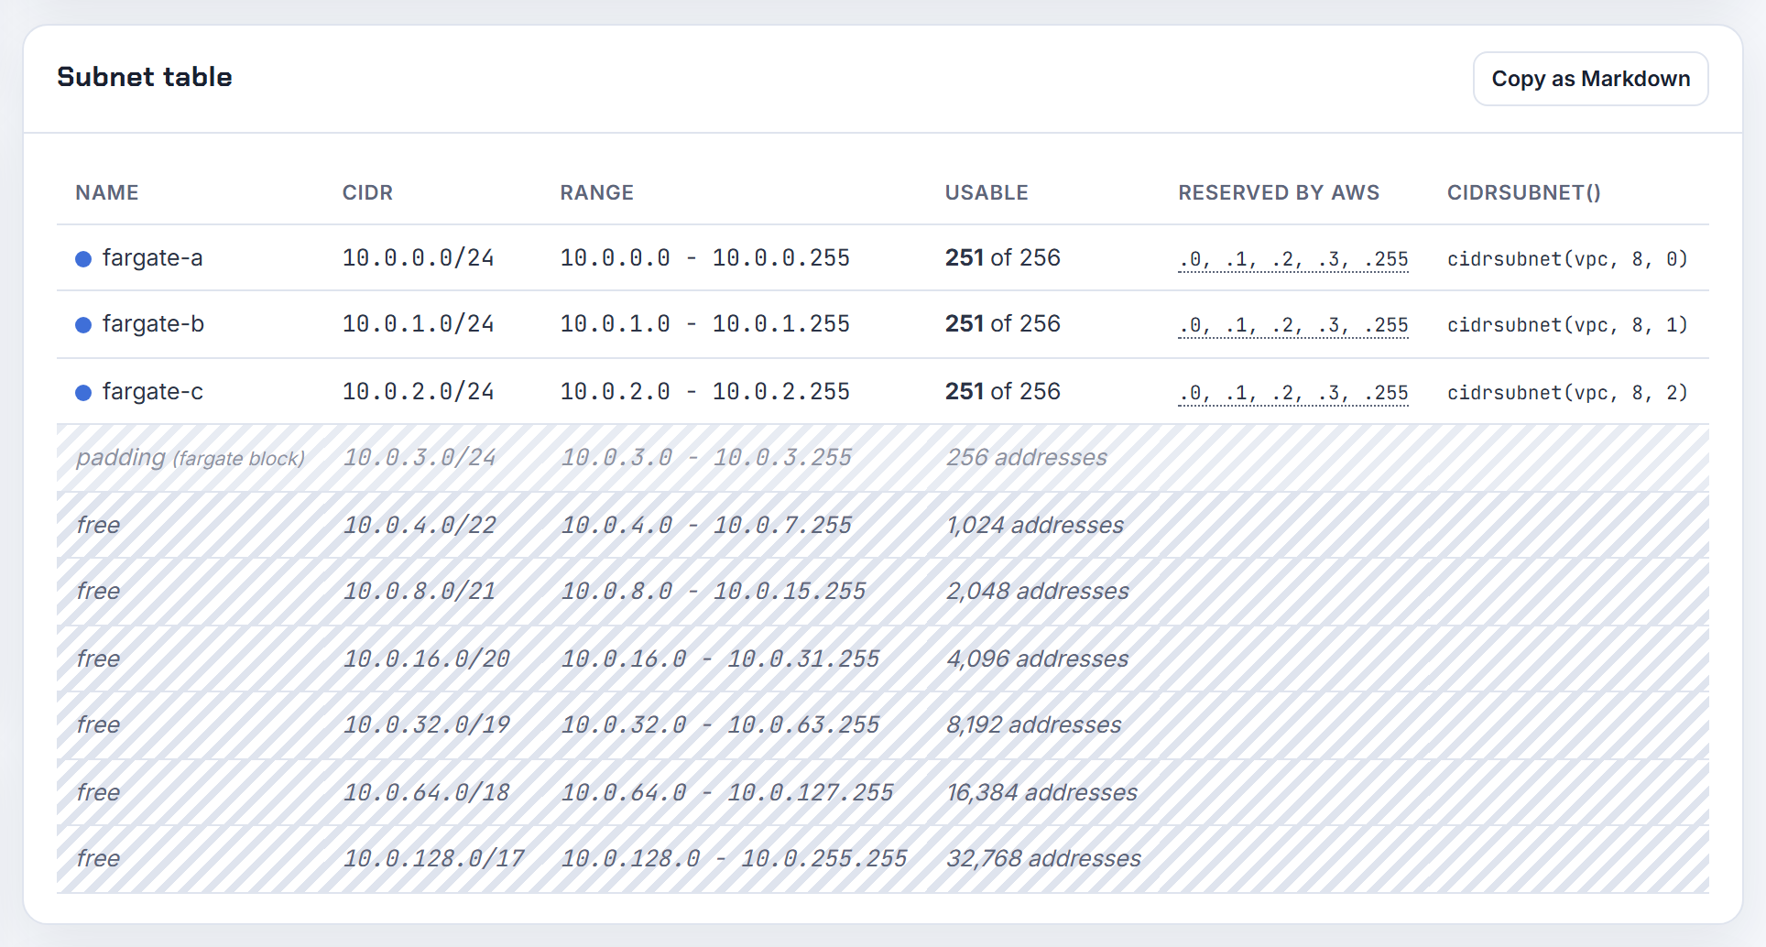Click reserved addresses list in fargate-a row

point(1293,260)
